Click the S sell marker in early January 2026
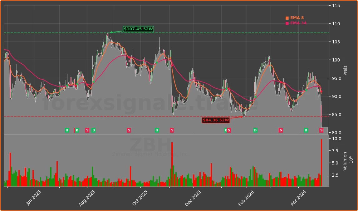 [x=229, y=130]
